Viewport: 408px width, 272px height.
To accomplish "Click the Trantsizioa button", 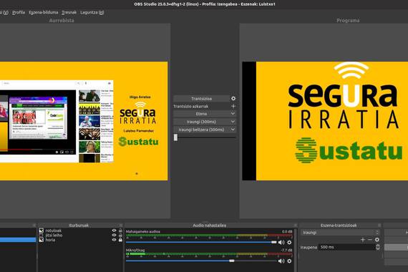I will pos(202,99).
